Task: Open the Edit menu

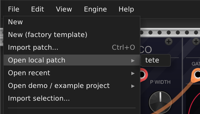Action: 37,9
